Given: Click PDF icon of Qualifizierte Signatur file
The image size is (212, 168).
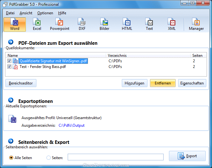Looking at the screenshot, I should tap(15, 61).
